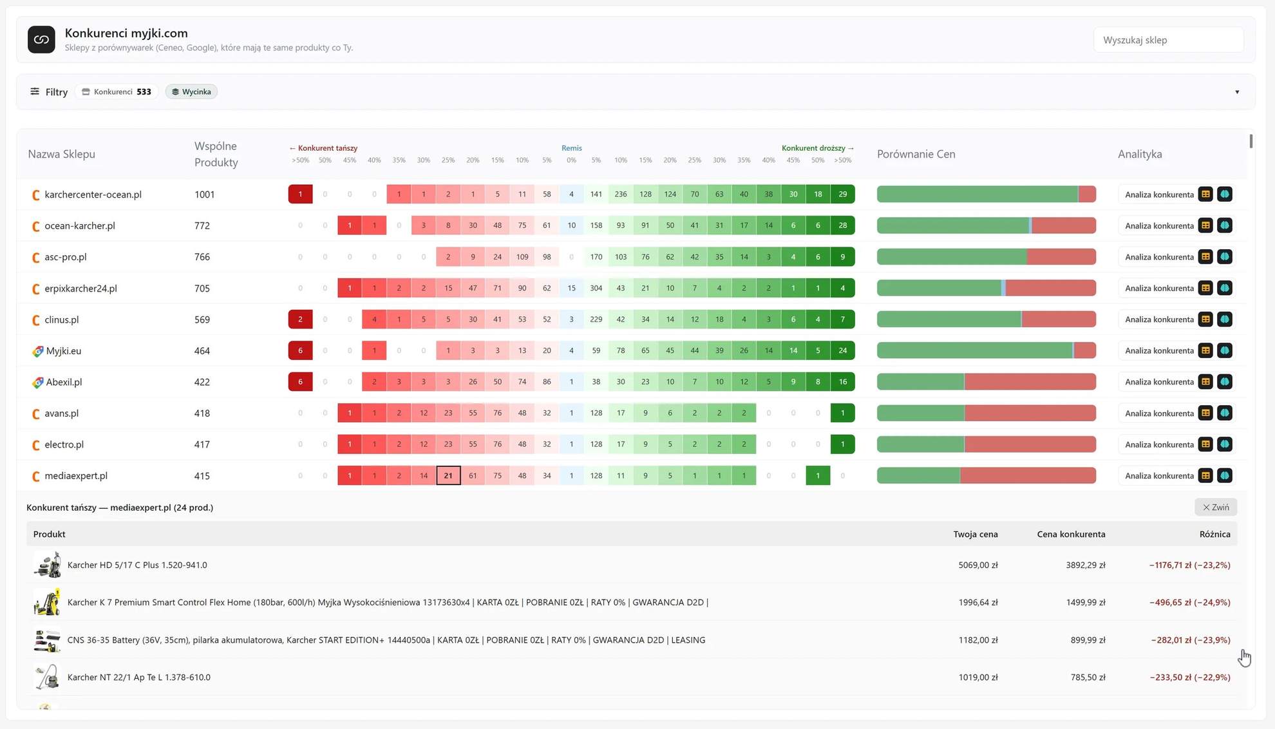The width and height of the screenshot is (1275, 729).
Task: Open brain AI icon for electro.pl
Action: click(1225, 444)
